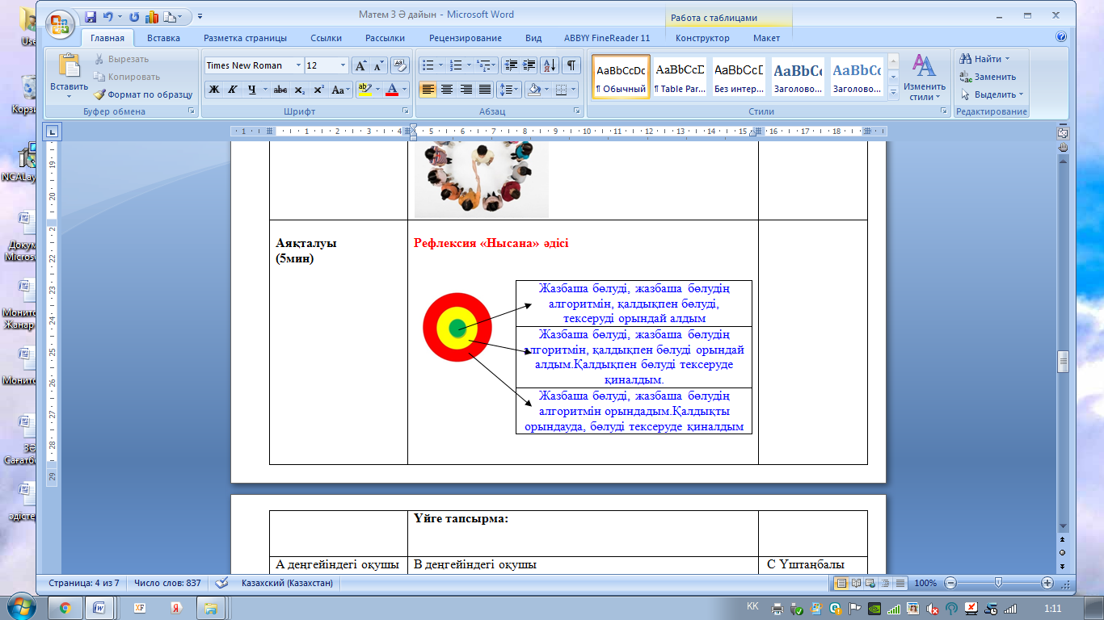Open the Font dialog launcher in Шрифт group
The height and width of the screenshot is (620, 1104).
[404, 111]
